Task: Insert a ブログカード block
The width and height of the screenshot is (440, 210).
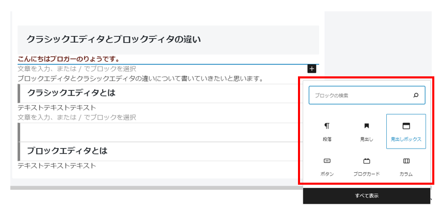Action: coord(367,167)
